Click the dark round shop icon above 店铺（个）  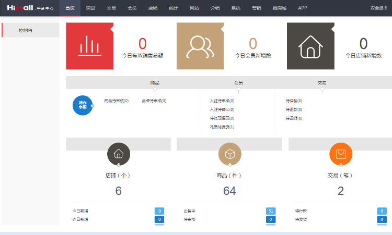pyautogui.click(x=119, y=154)
